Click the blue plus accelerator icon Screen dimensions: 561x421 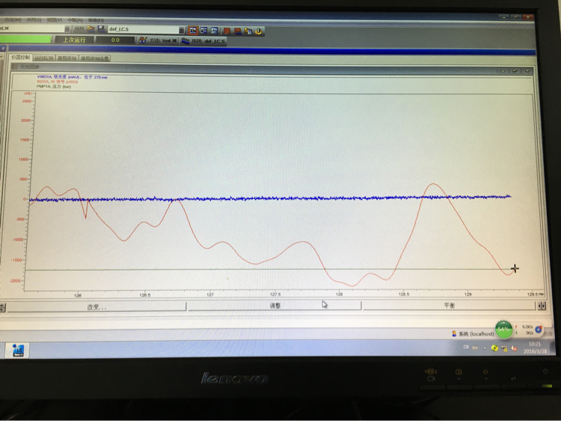pyautogui.click(x=539, y=329)
